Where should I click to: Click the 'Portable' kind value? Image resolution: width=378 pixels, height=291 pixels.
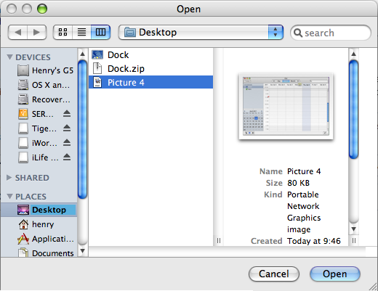303,194
